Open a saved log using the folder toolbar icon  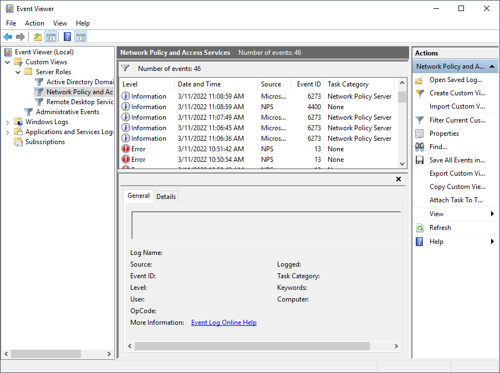coord(37,37)
